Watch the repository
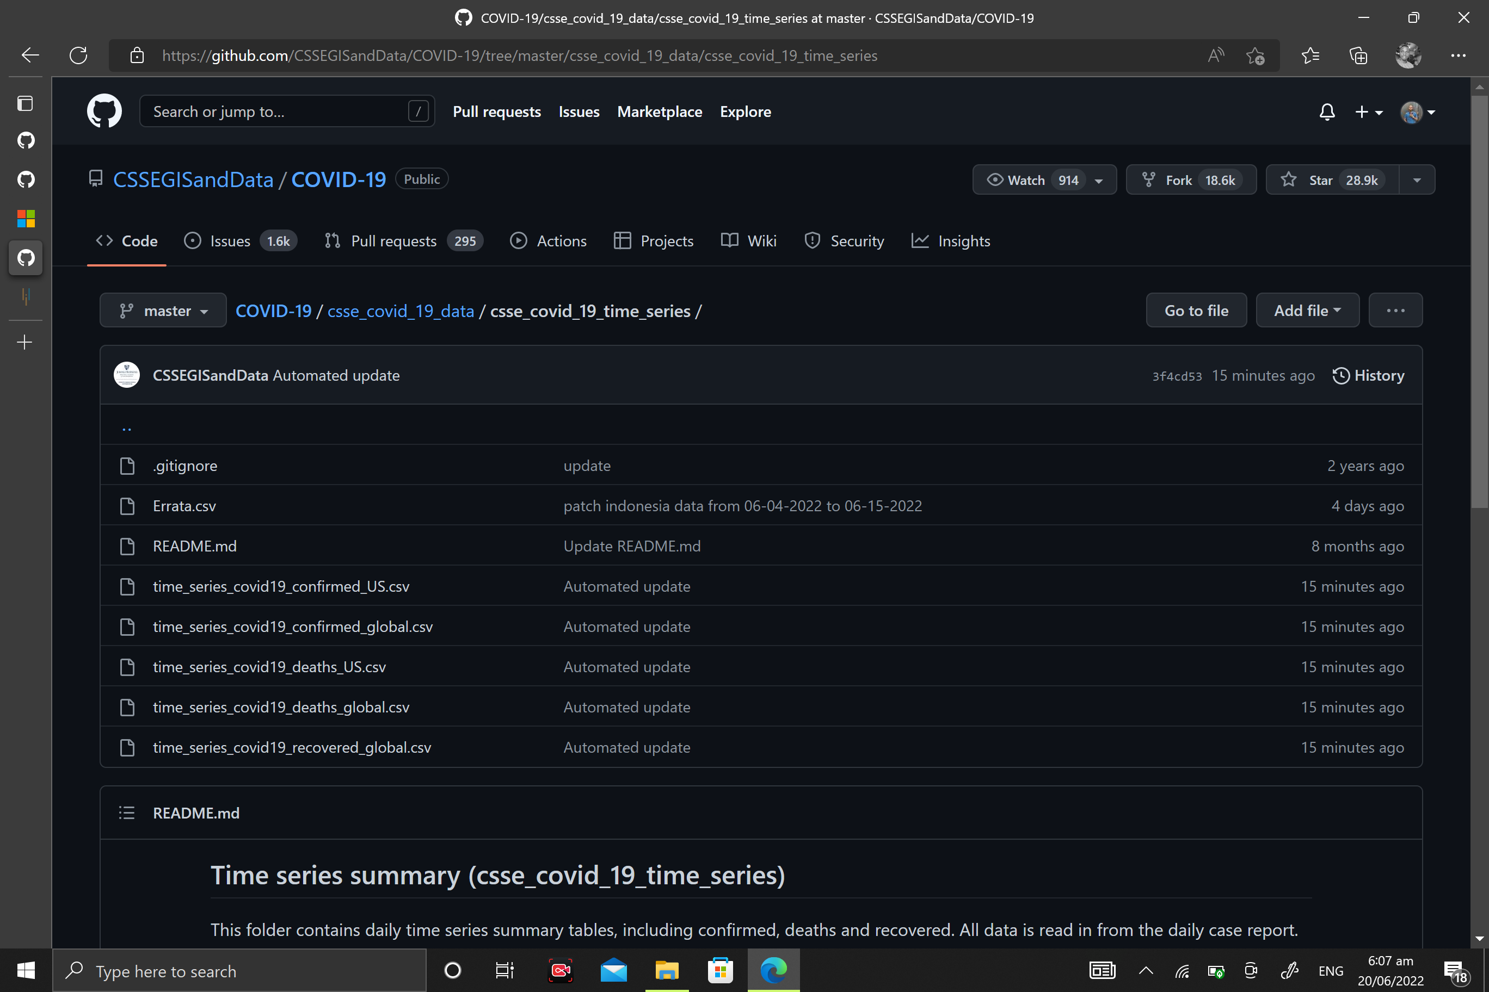 click(1027, 179)
